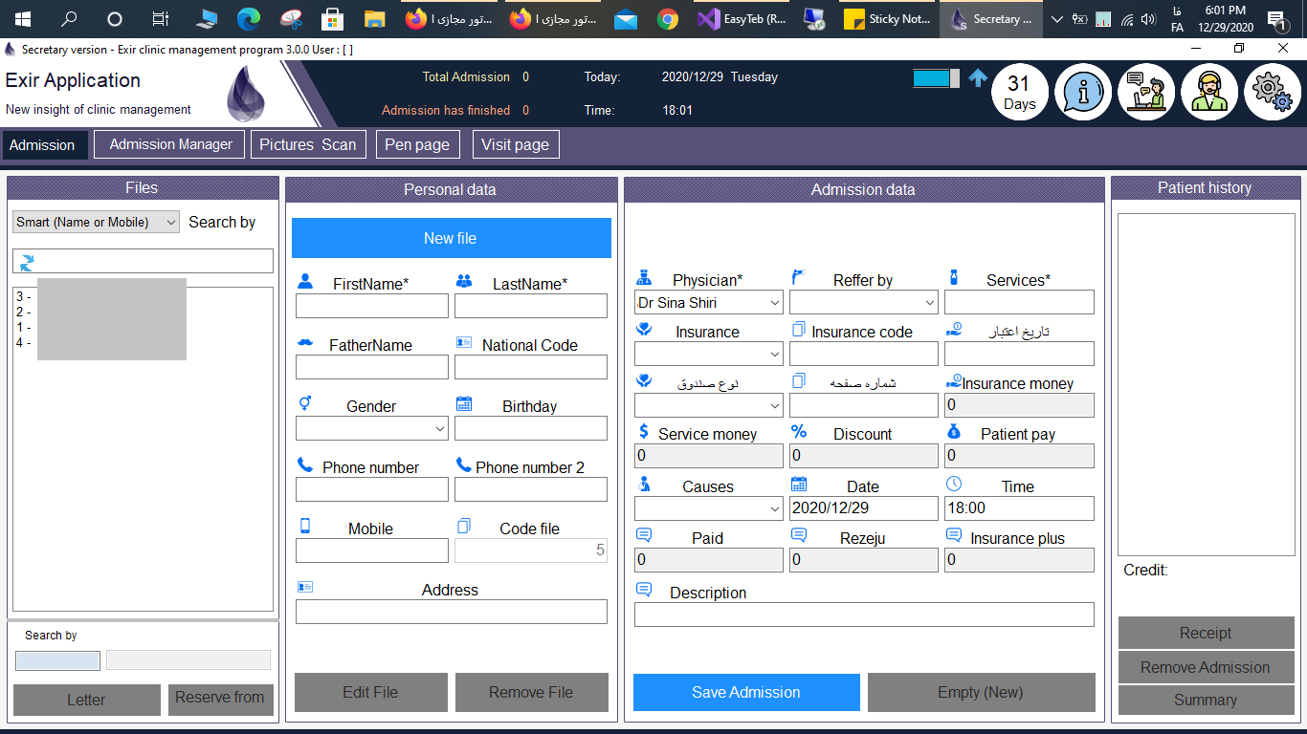
Task: Open the Visit page tab
Action: (x=515, y=144)
